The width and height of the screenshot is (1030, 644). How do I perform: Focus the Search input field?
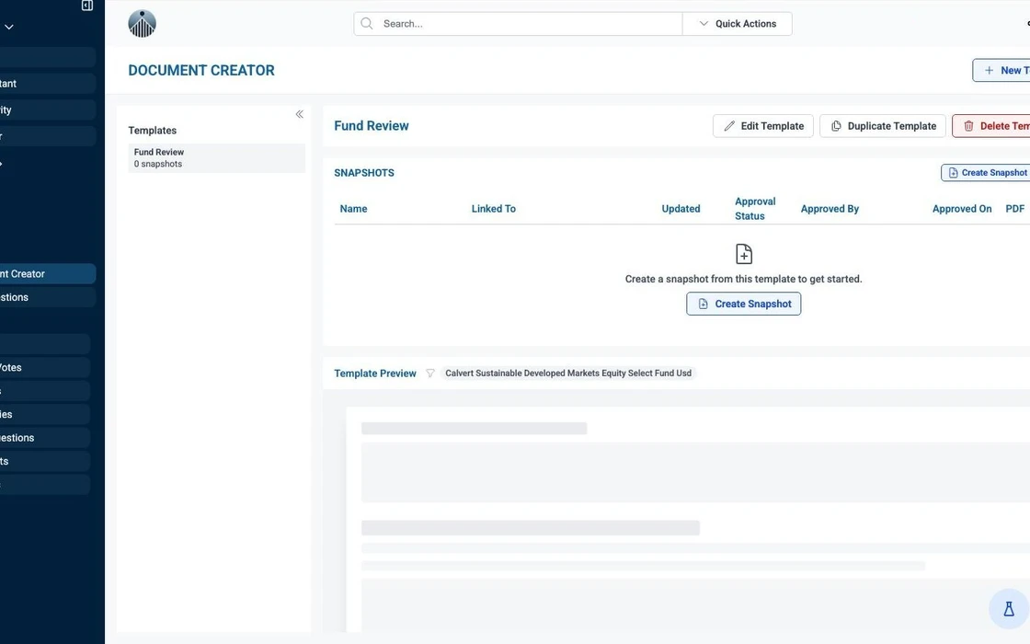pyautogui.click(x=519, y=24)
